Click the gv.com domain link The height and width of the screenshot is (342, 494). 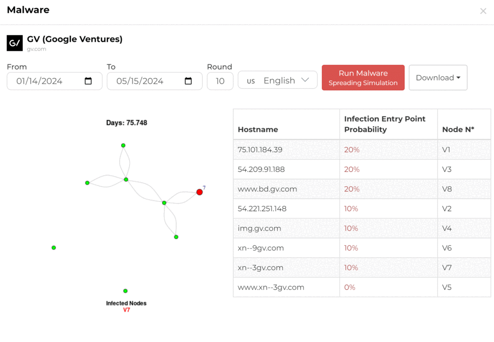(37, 49)
